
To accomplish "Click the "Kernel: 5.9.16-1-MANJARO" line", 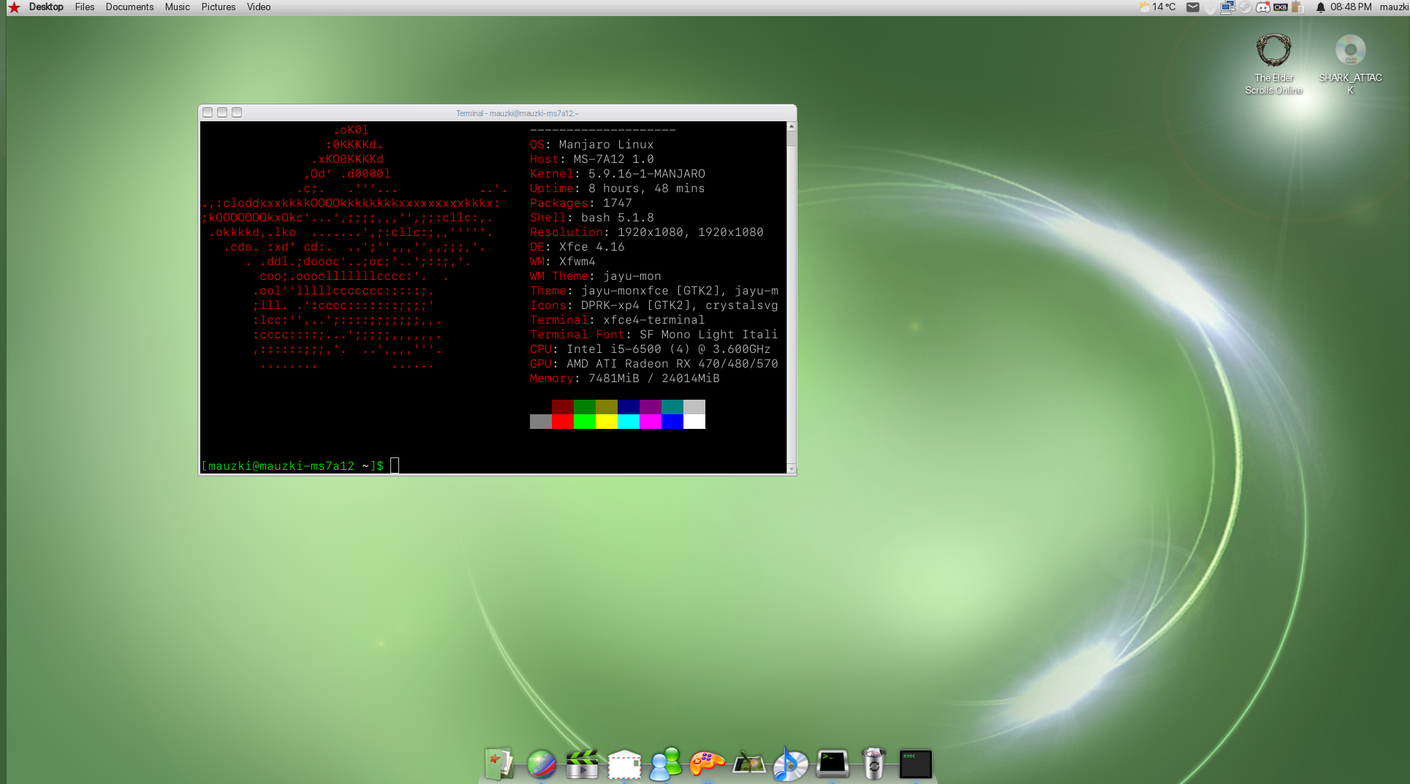I will tap(618, 174).
